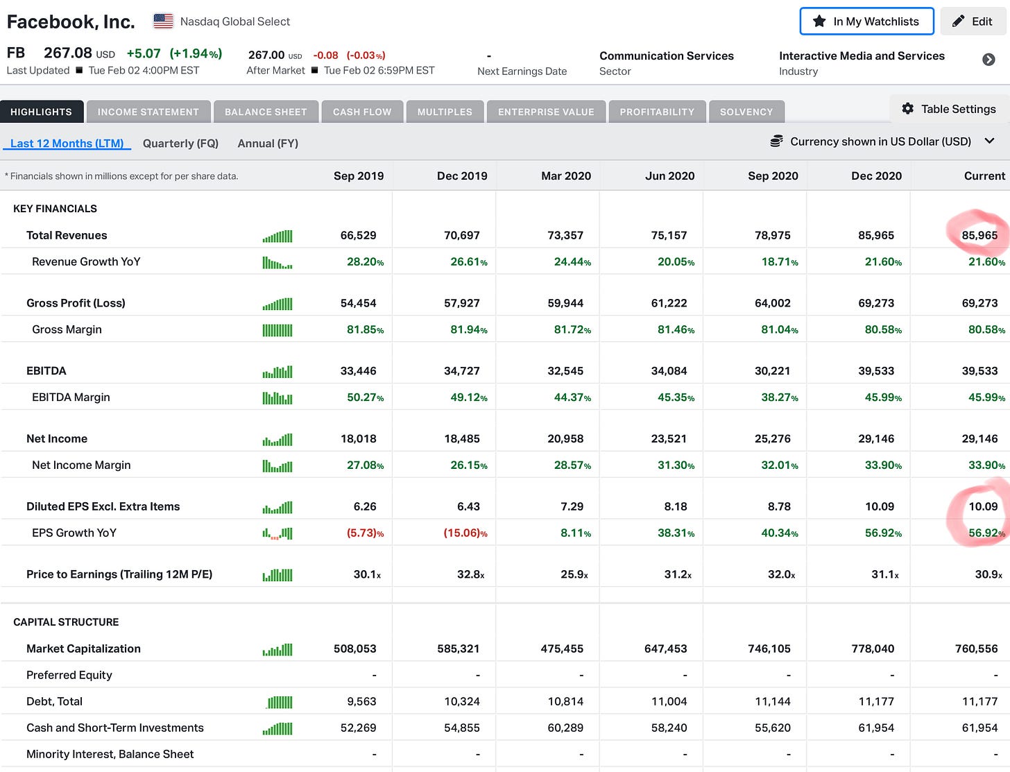1010x772 pixels.
Task: Click the Preferred Equity row label
Action: tap(69, 676)
